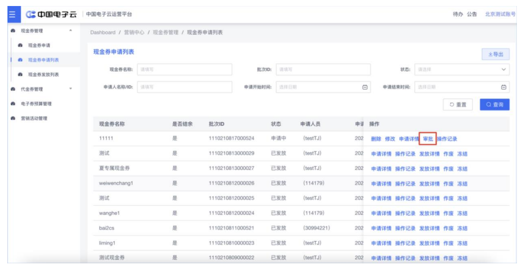Go to 营销中心 in the breadcrumb

point(134,32)
